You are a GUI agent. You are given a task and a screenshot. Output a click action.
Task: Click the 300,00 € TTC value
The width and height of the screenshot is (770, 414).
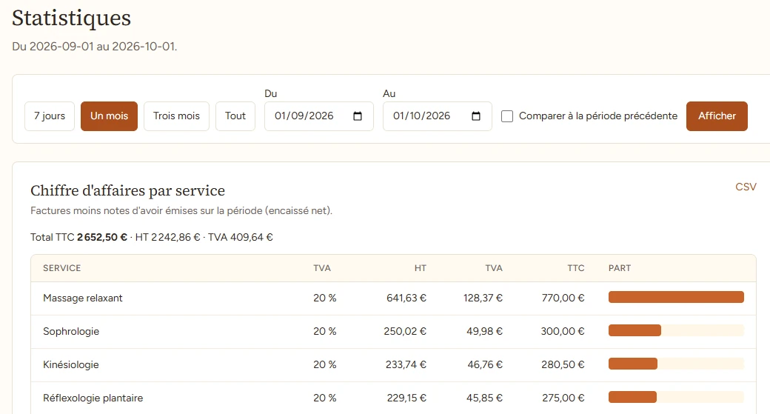(563, 332)
